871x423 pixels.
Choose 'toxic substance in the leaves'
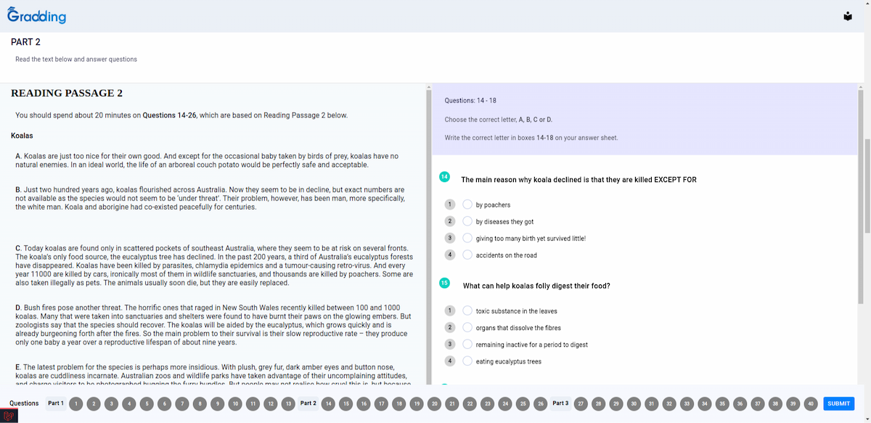[x=467, y=311]
